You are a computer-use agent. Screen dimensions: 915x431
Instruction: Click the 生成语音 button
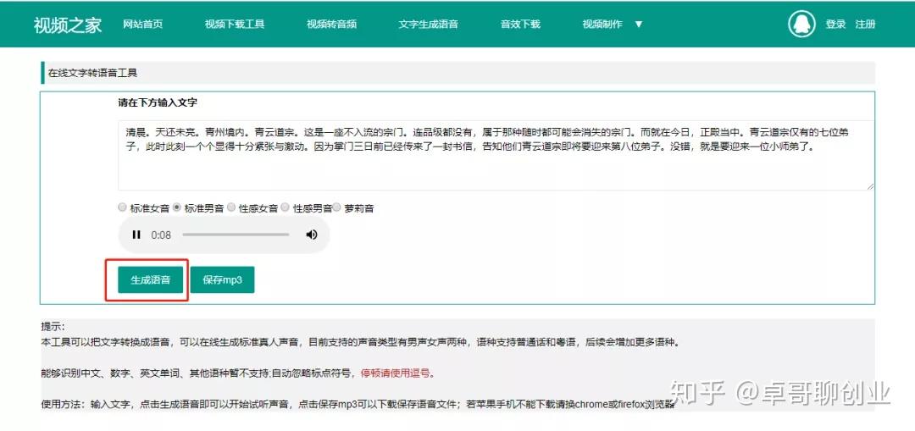151,280
